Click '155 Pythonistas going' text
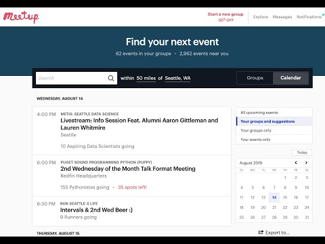Image resolution: width=325 pixels, height=244 pixels. tap(85, 187)
